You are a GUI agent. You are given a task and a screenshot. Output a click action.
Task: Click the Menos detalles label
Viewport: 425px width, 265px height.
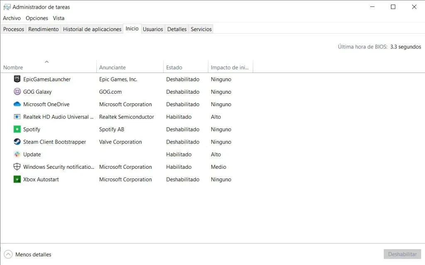click(x=33, y=255)
